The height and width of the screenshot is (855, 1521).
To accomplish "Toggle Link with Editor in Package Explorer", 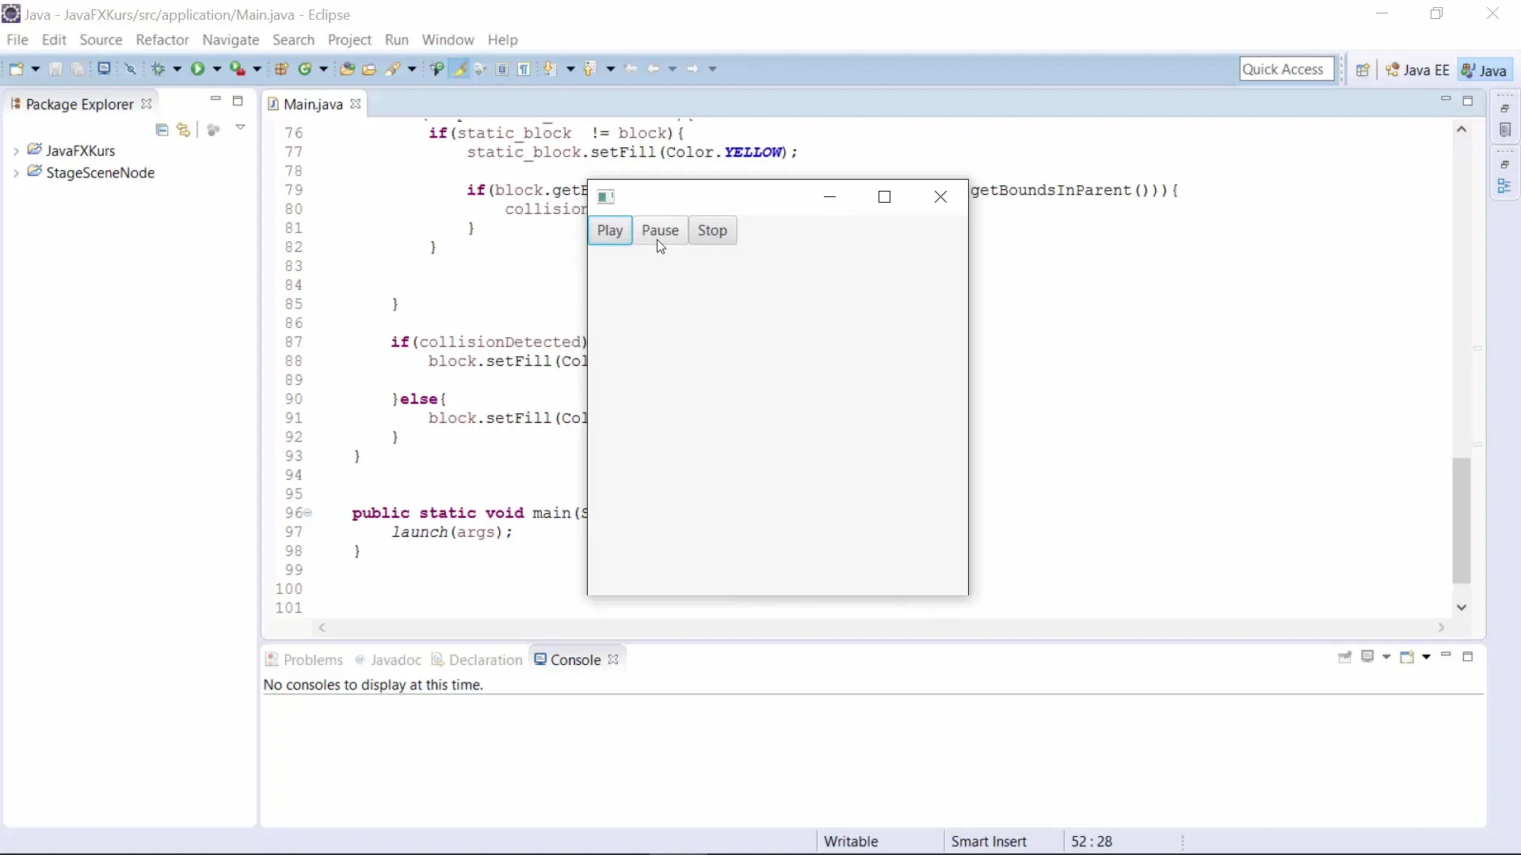I will [184, 129].
